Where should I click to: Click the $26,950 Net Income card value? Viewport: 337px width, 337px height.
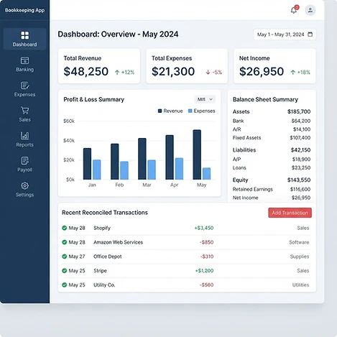262,72
